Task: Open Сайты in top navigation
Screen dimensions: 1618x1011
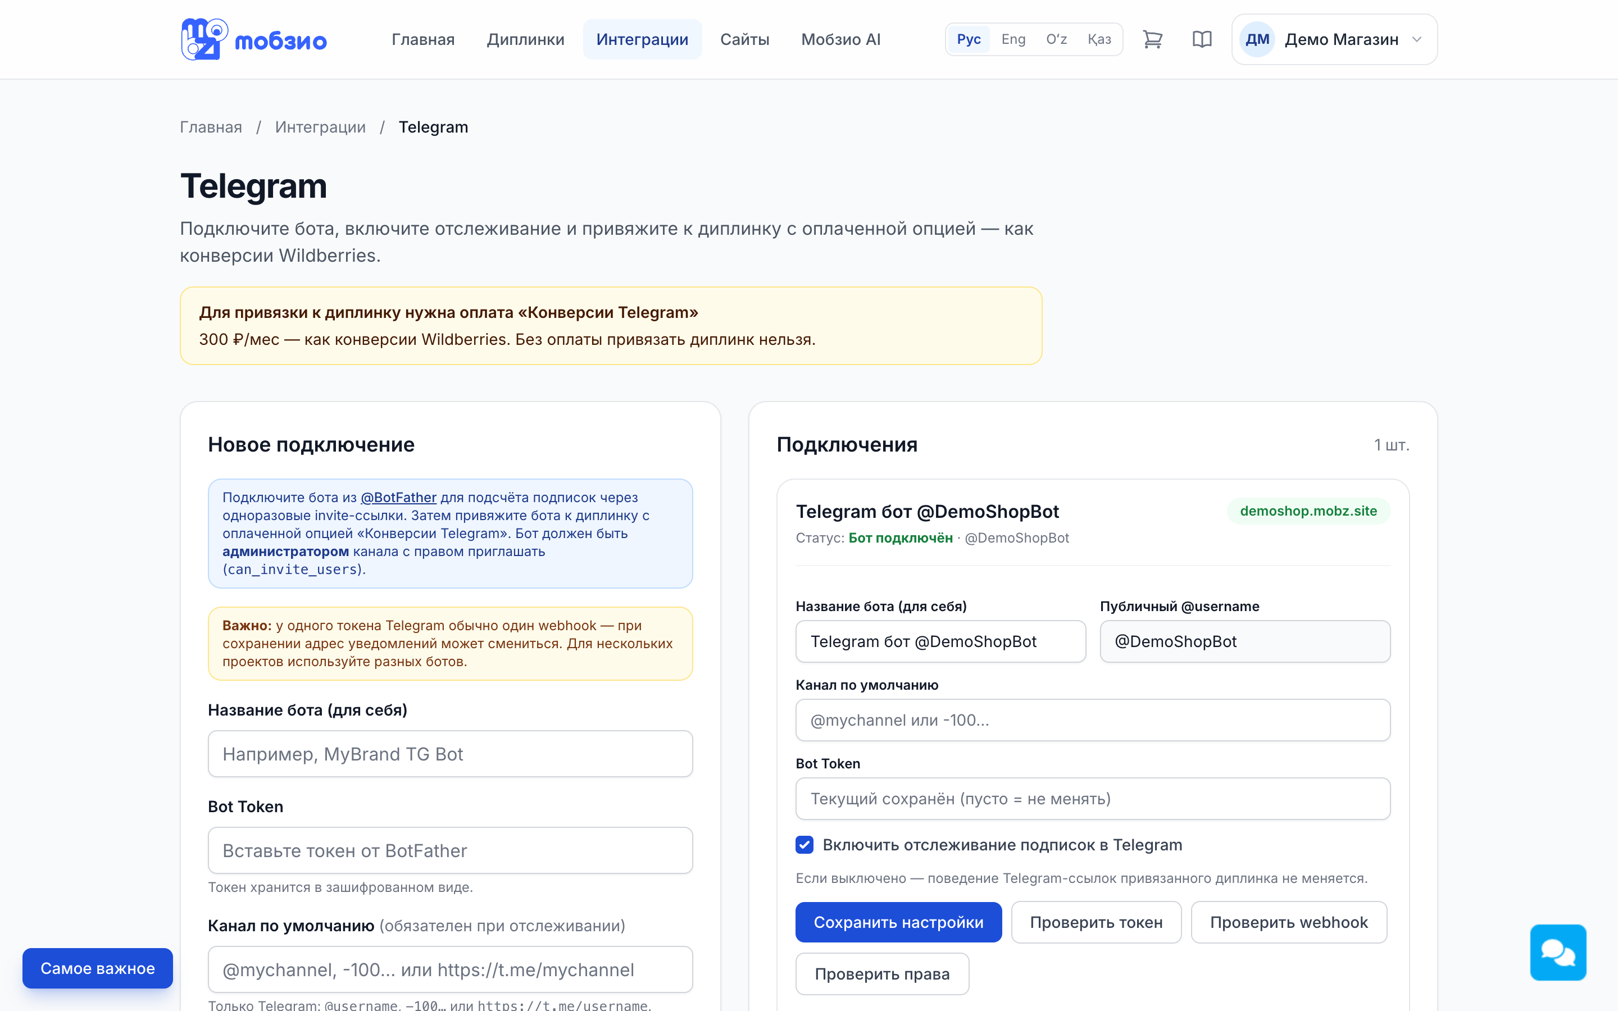Action: (x=745, y=39)
